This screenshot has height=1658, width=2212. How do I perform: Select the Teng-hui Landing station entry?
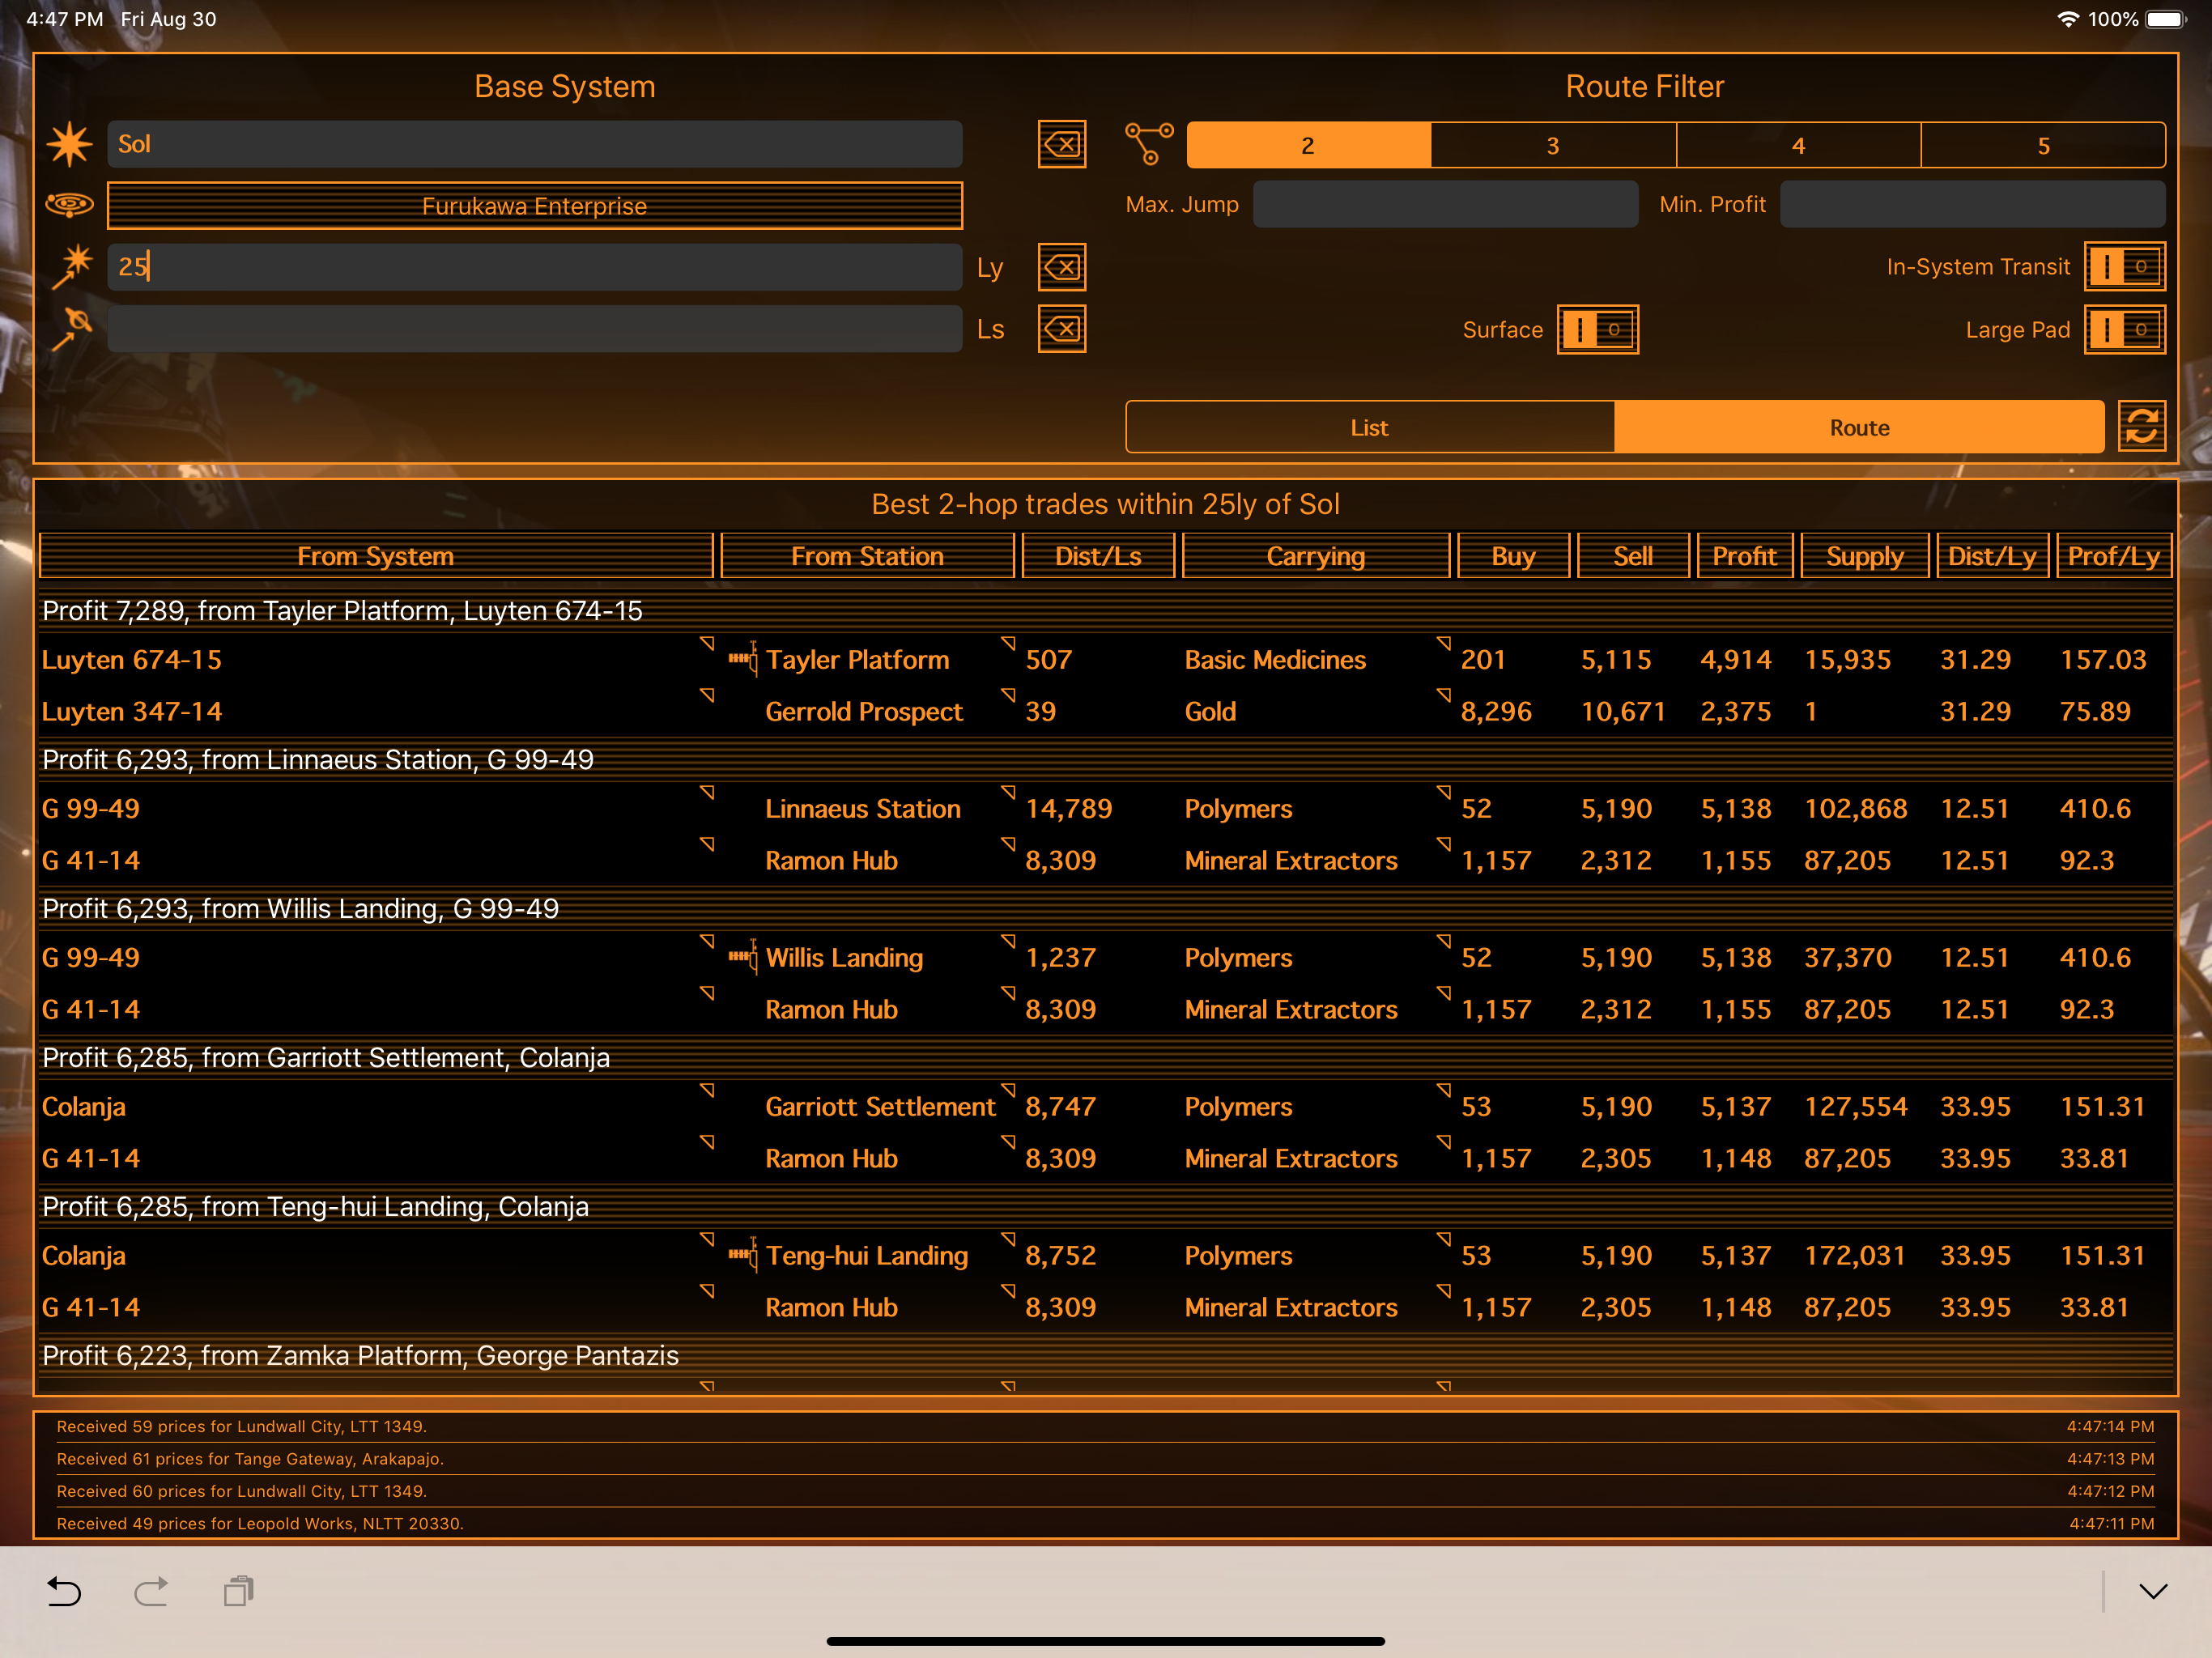pyautogui.click(x=867, y=1256)
